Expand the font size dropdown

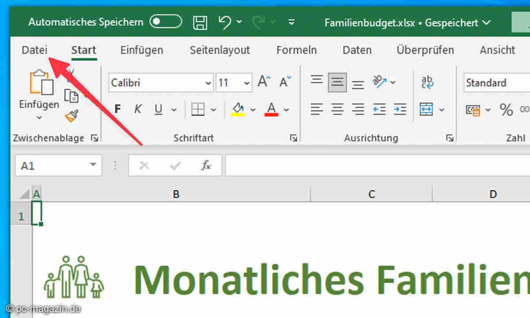pos(246,83)
